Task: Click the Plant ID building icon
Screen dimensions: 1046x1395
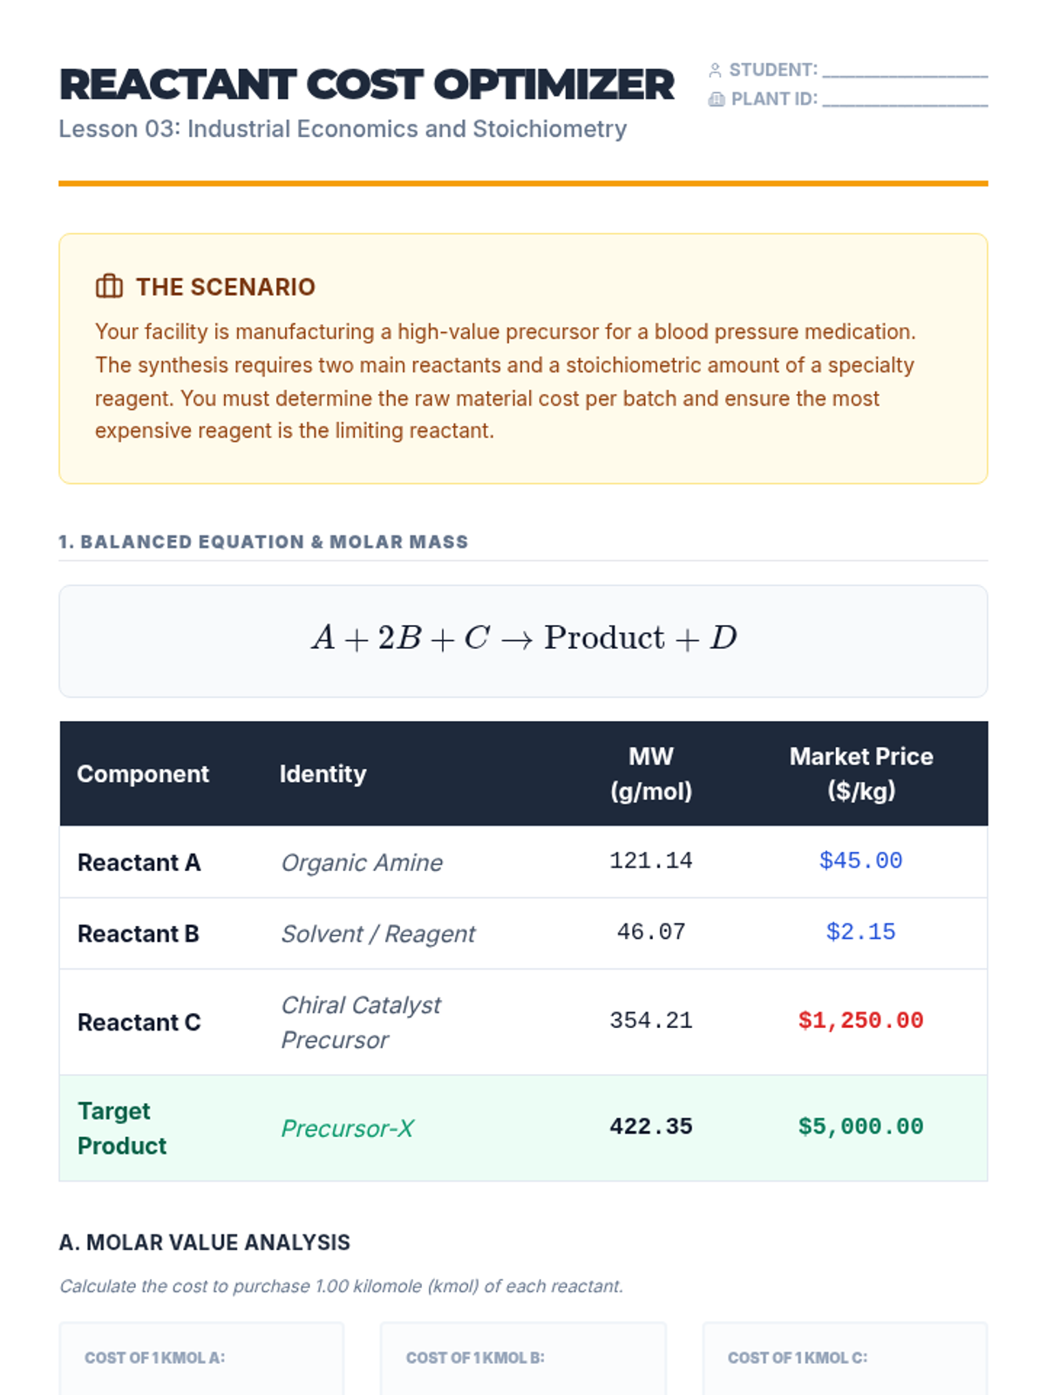Action: click(717, 99)
